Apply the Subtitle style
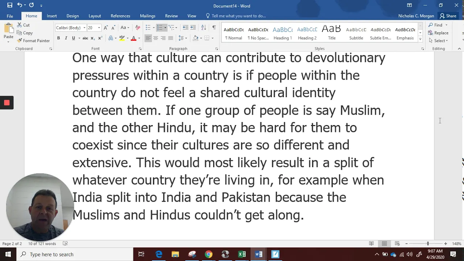 click(356, 33)
